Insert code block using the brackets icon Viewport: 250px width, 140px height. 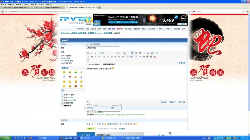pos(161,53)
